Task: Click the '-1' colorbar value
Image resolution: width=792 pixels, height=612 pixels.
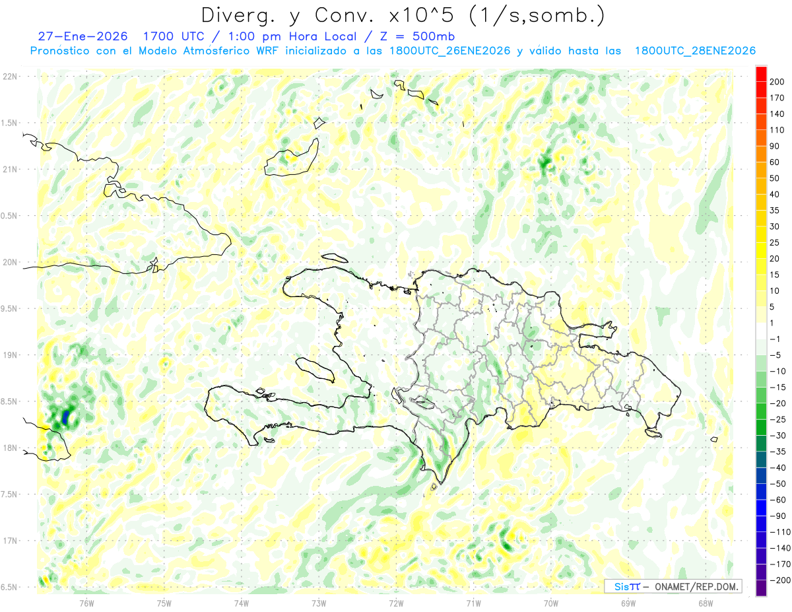Action: [775, 339]
